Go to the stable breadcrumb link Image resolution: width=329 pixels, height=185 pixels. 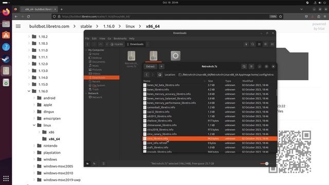86,26
